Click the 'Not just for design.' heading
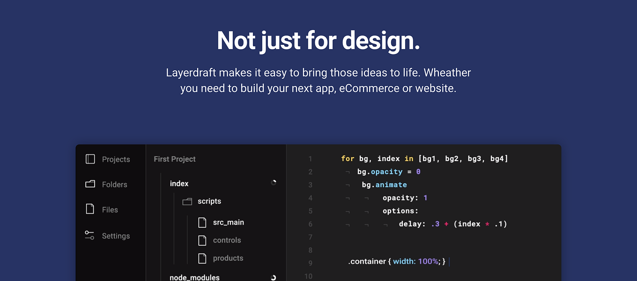Screen dimensions: 637x281 (x=318, y=41)
